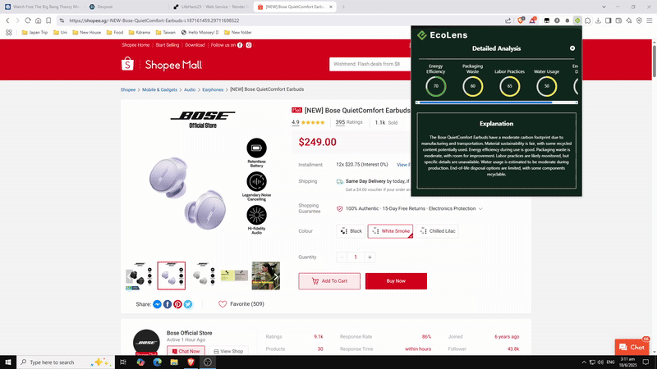Image resolution: width=657 pixels, height=369 pixels.
Task: Bookmark this page
Action: pyautogui.click(x=48, y=20)
